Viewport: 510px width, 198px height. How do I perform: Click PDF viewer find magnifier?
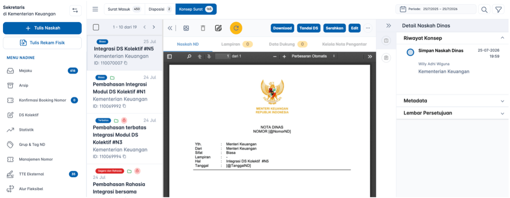pyautogui.click(x=189, y=56)
